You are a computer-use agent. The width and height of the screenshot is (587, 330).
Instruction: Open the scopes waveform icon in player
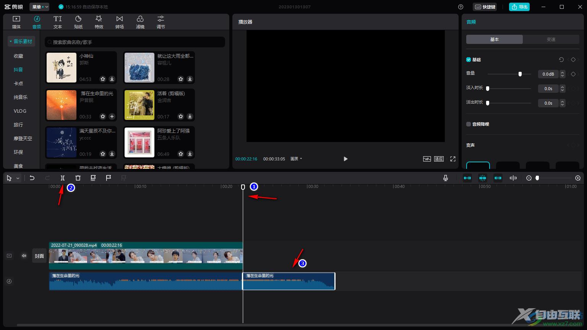(x=427, y=159)
